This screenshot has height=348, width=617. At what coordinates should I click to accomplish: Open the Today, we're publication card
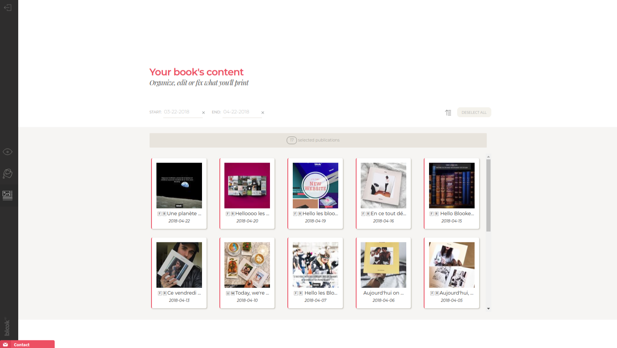click(247, 273)
